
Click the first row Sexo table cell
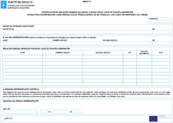pyautogui.click(x=161, y=57)
